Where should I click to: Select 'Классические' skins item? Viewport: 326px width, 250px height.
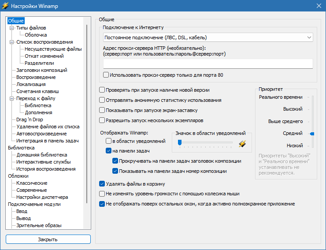(32, 183)
